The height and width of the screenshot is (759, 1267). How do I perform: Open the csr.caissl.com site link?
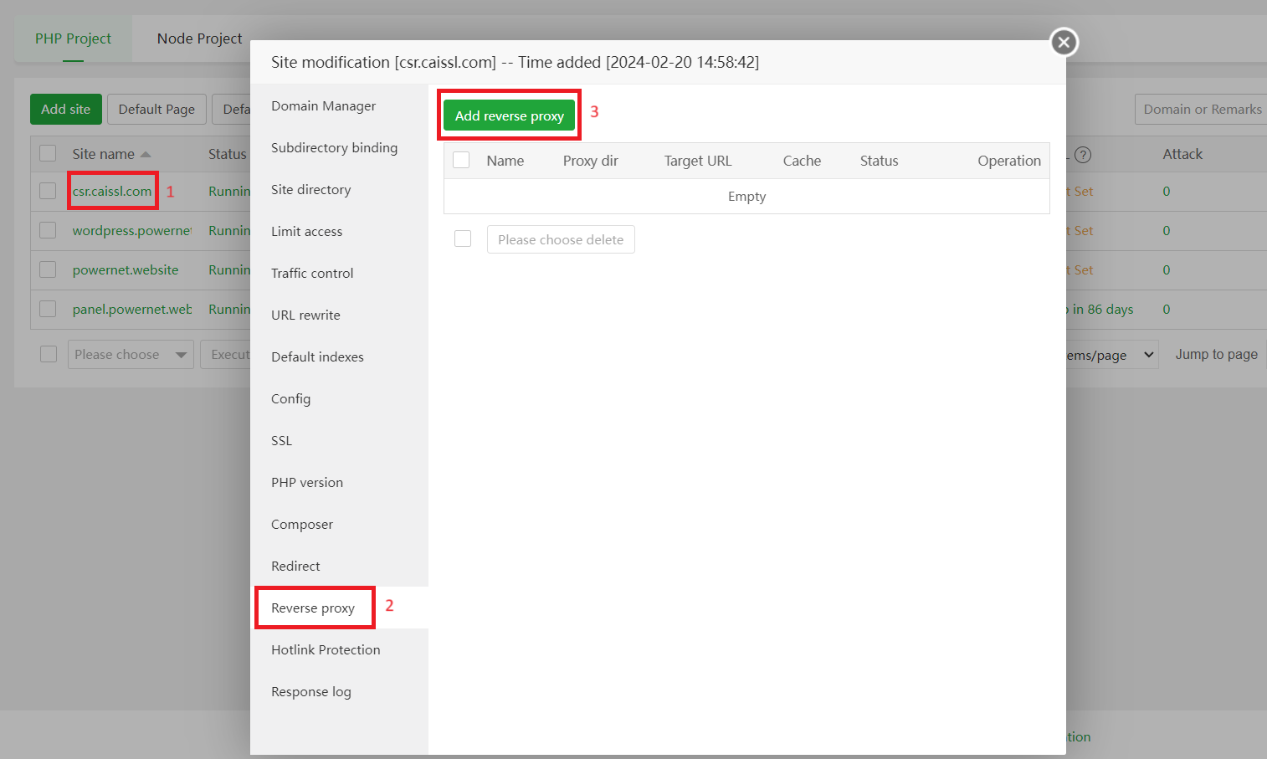click(112, 192)
